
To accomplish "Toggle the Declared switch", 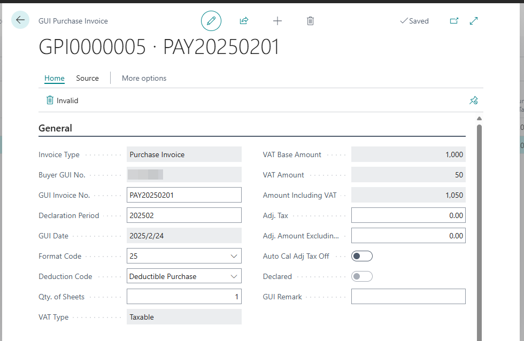I will (362, 276).
